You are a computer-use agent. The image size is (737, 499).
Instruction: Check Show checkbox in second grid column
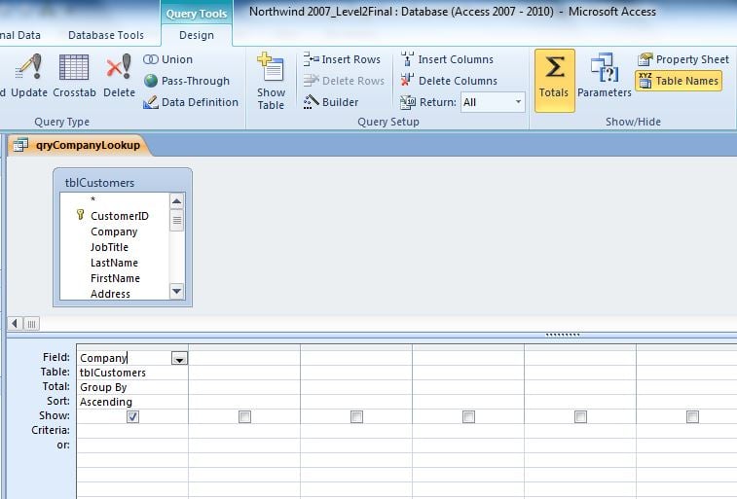click(244, 416)
